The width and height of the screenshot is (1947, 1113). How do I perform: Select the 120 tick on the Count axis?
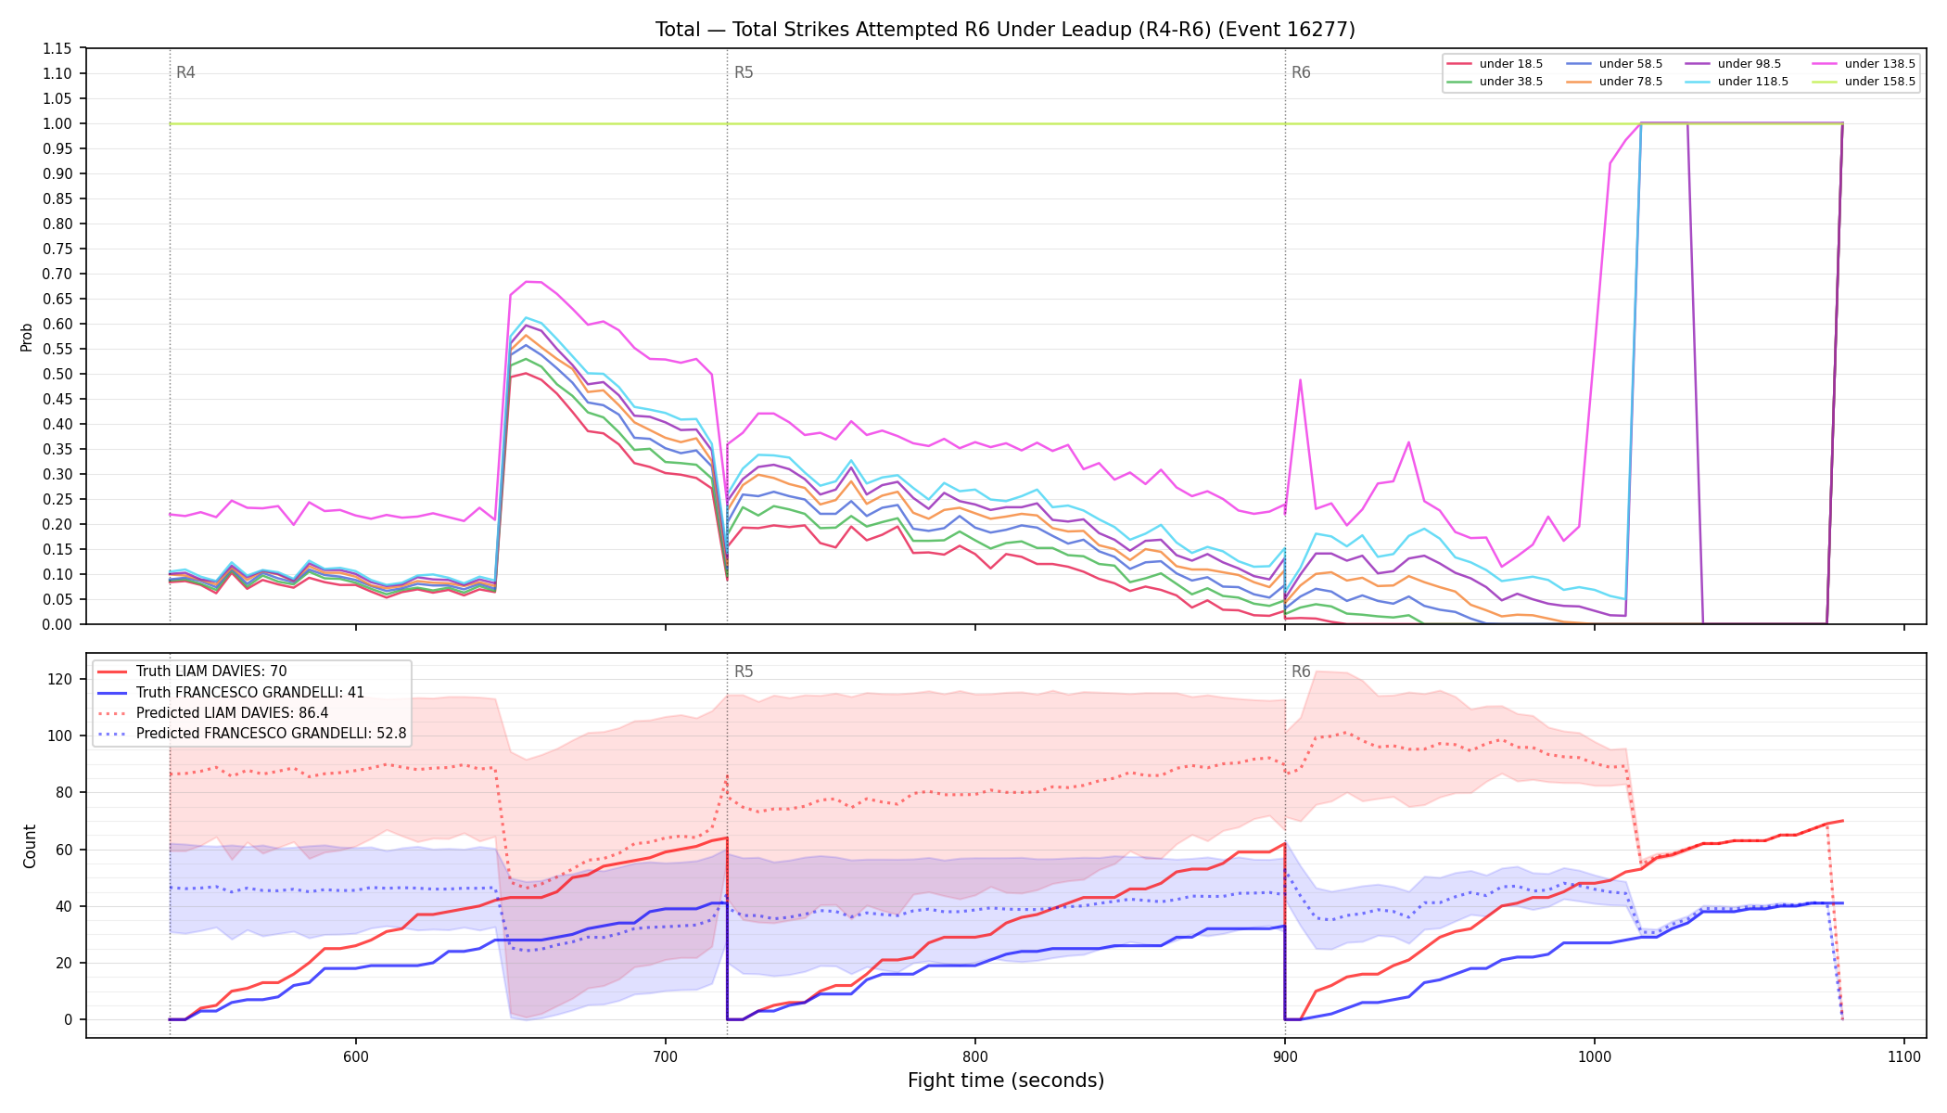click(x=61, y=679)
